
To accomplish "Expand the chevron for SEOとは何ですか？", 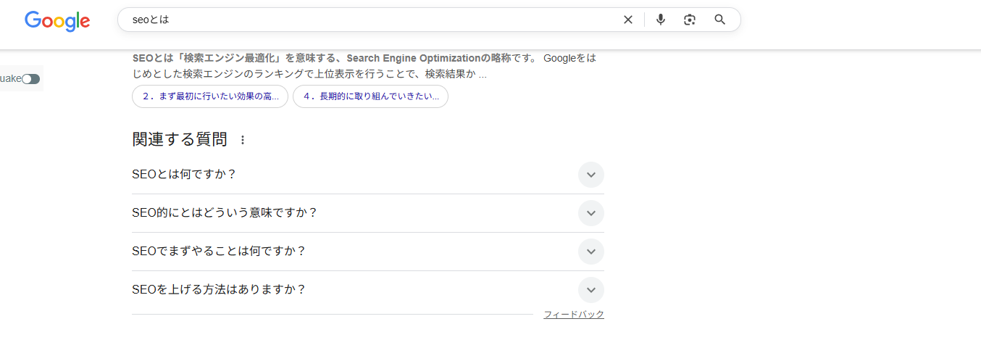I will [590, 175].
